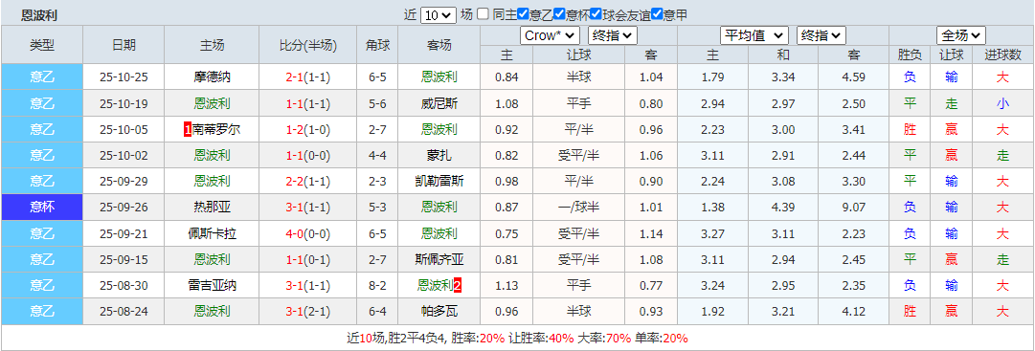Click the 让胜率:40% summary statistic
This screenshot has width=1035, height=351.
point(541,339)
